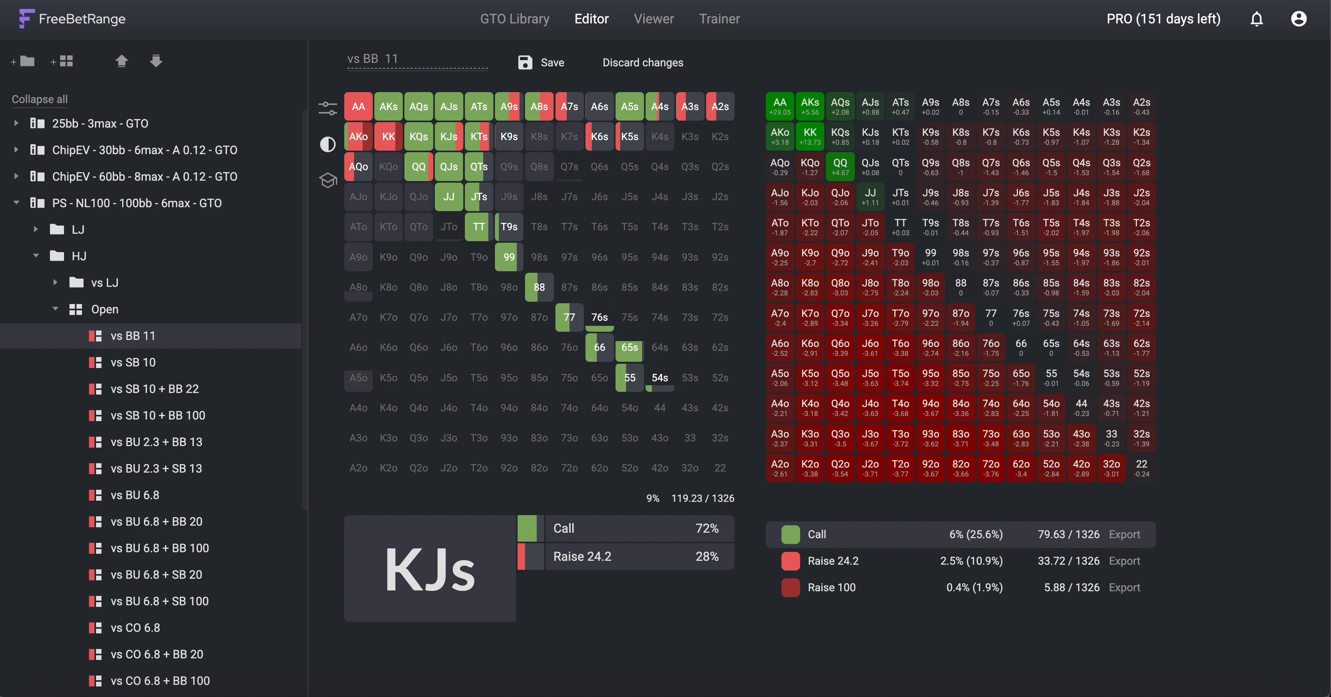The image size is (1331, 697).
Task: Click Export link for Raise 24.2
Action: 1124,560
